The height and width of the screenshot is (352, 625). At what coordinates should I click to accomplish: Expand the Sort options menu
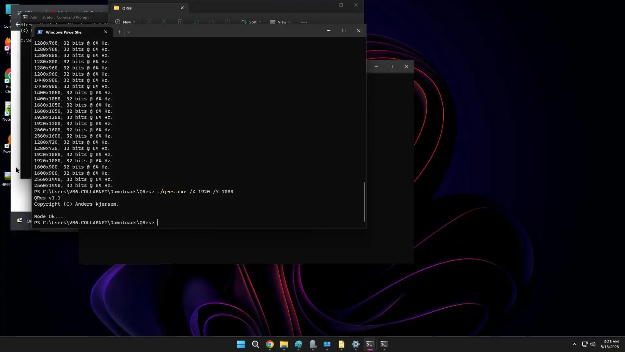point(251,22)
